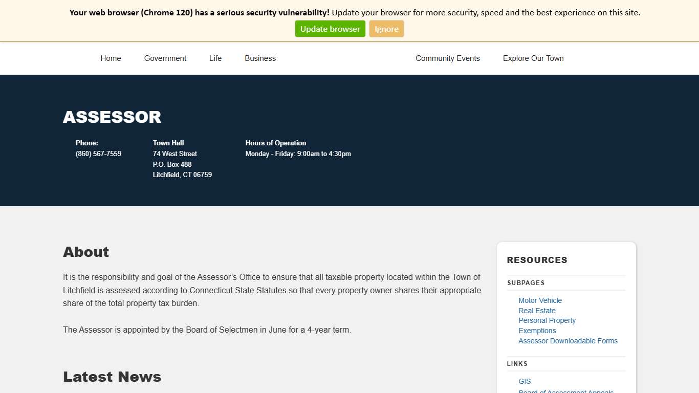Visit the Personal Property subpage link
Screen dimensions: 699x393
tap(547, 320)
